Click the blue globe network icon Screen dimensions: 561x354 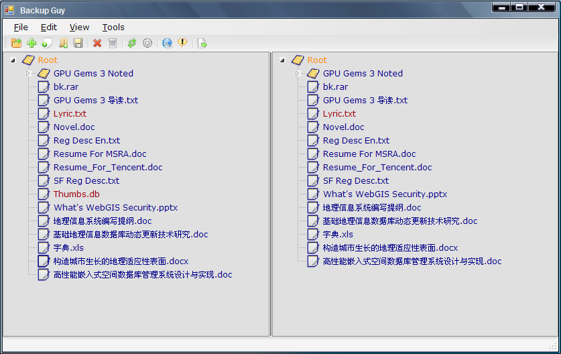167,44
